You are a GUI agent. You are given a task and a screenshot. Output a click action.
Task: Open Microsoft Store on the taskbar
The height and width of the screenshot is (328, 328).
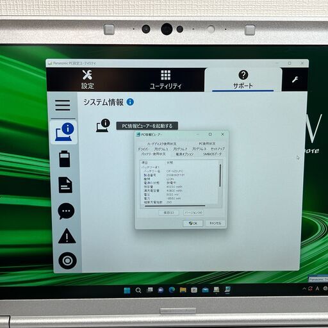coord(194,290)
